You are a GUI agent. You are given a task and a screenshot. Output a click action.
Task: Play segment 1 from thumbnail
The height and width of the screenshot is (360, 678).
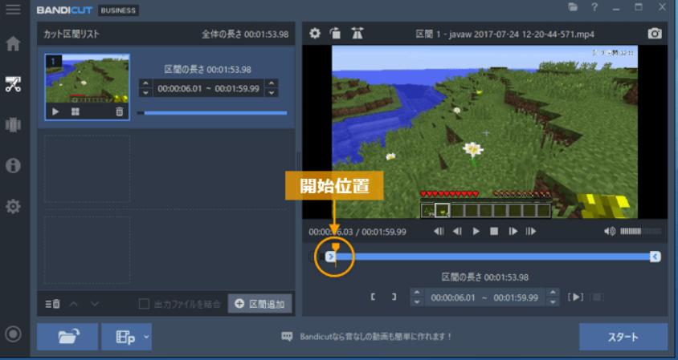point(55,111)
